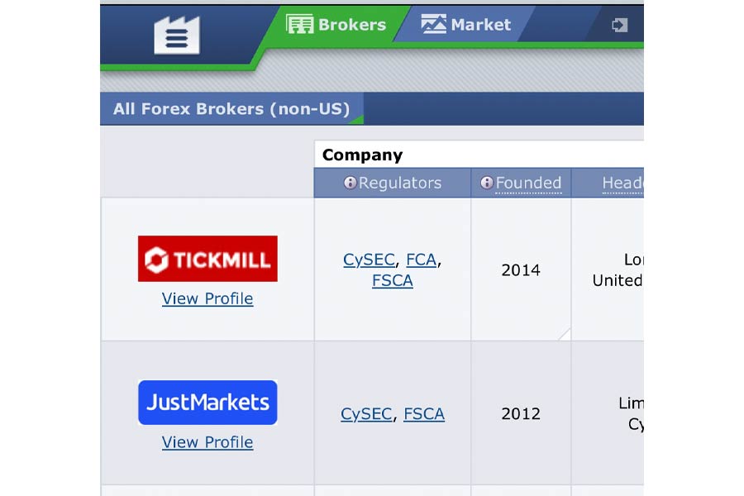Switch to the Brokers tab

pyautogui.click(x=337, y=24)
